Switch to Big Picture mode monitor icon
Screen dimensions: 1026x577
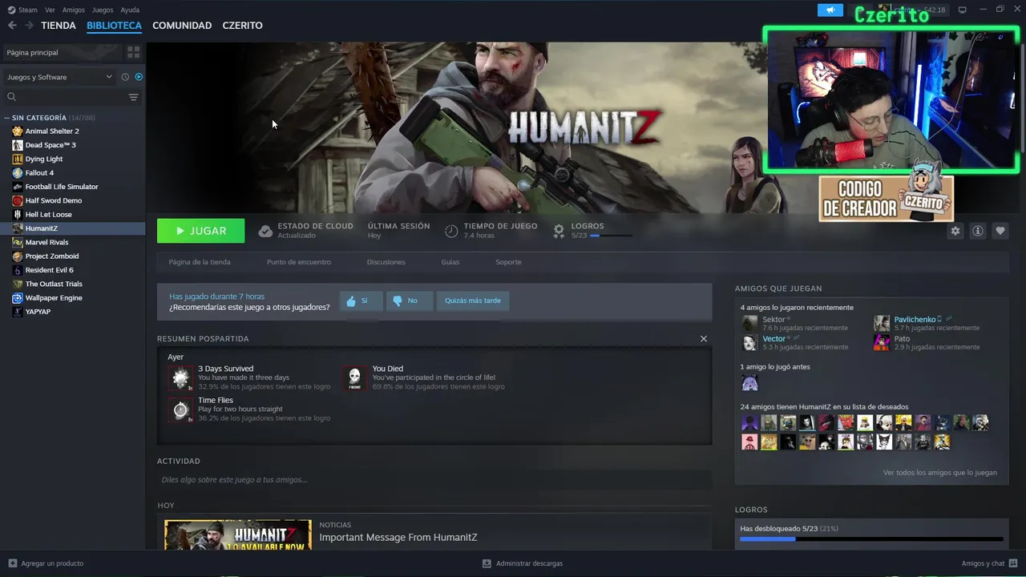pyautogui.click(x=963, y=10)
